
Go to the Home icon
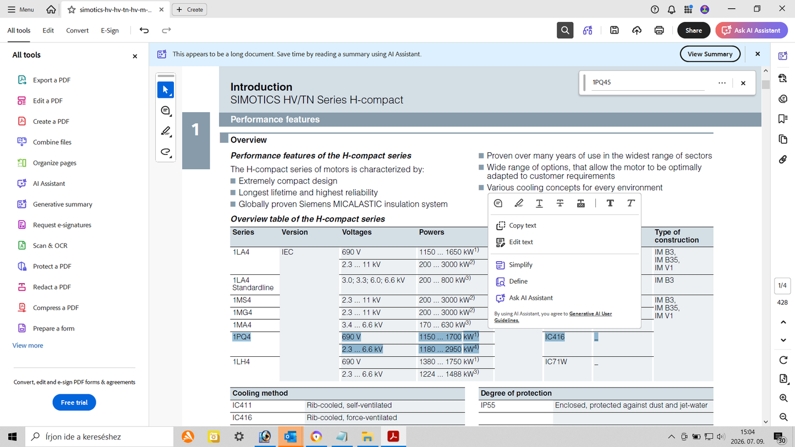(x=51, y=9)
